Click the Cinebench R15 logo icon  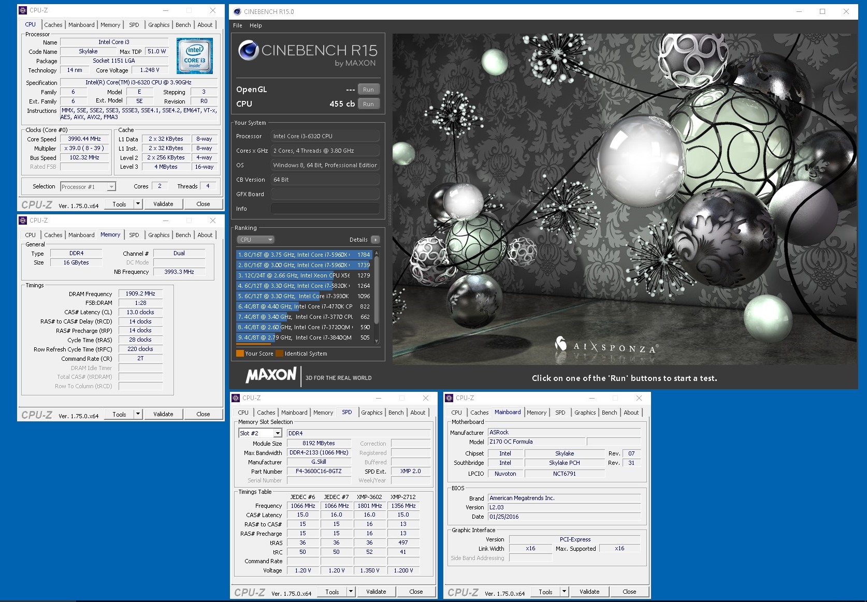(249, 50)
